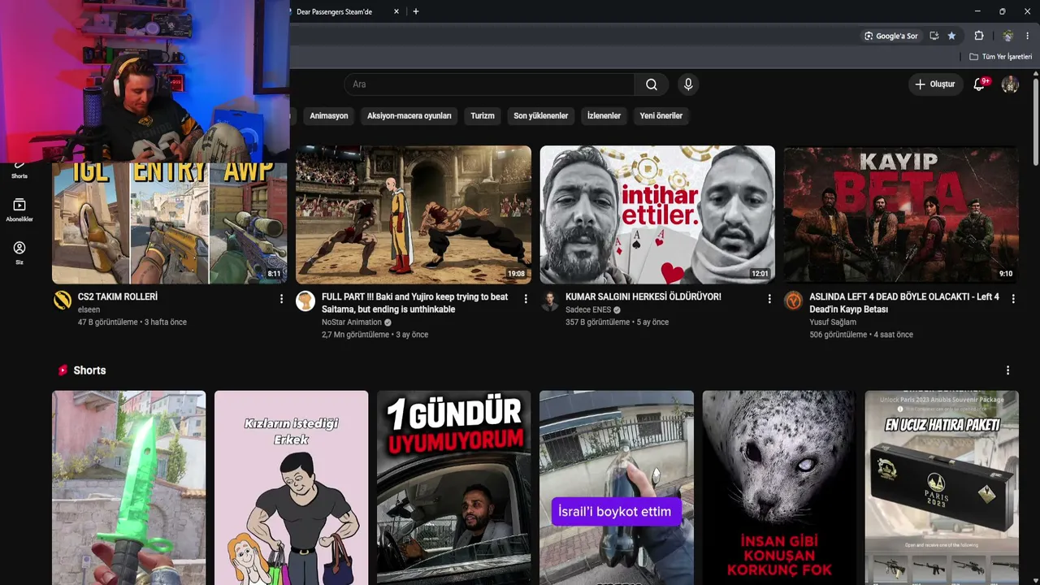Open the İNSAN GİBİ KONUŞAN KORKUNÇ FOK Short

point(779,487)
